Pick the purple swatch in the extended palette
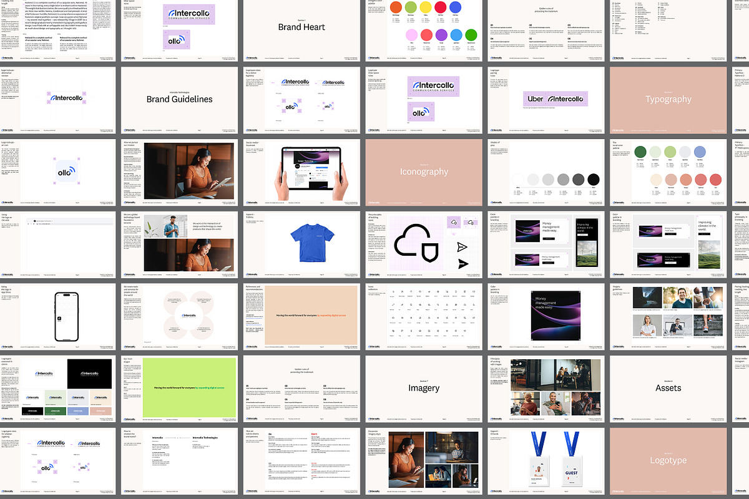 443,35
